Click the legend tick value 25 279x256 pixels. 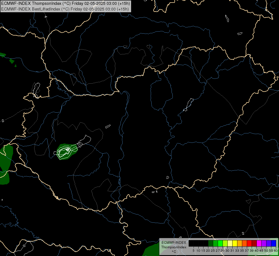point(213,251)
